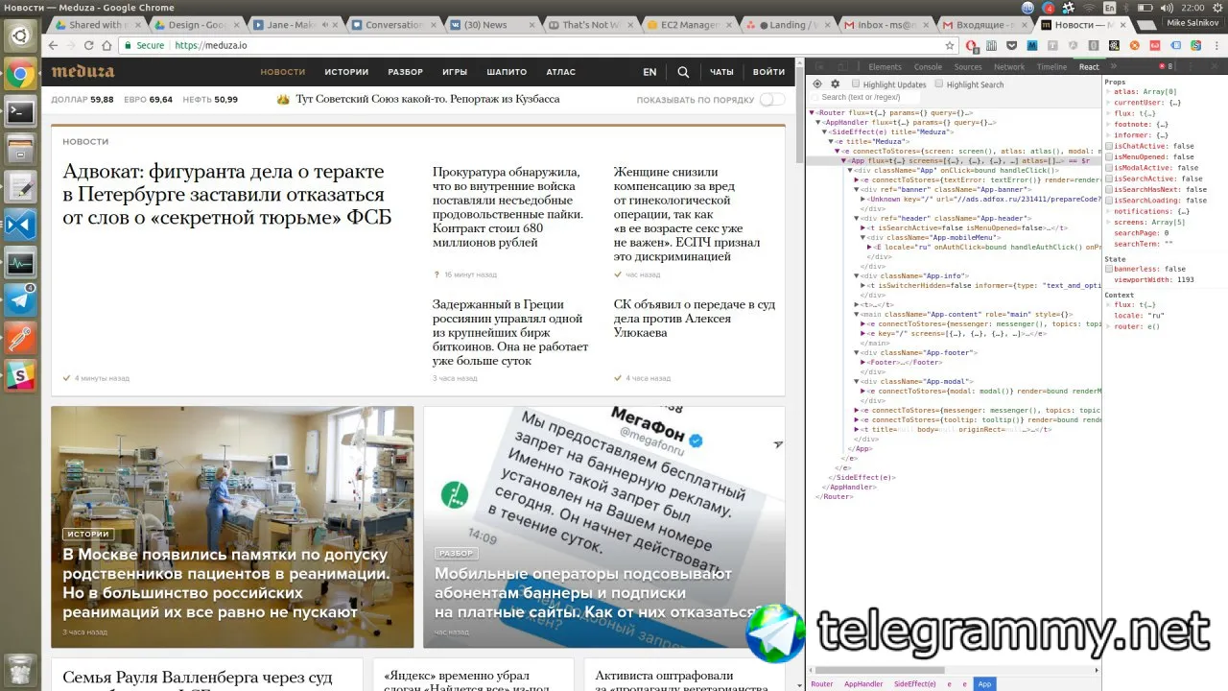Click the Pocket extension icon
Image resolution: width=1228 pixels, height=691 pixels.
pyautogui.click(x=1012, y=45)
